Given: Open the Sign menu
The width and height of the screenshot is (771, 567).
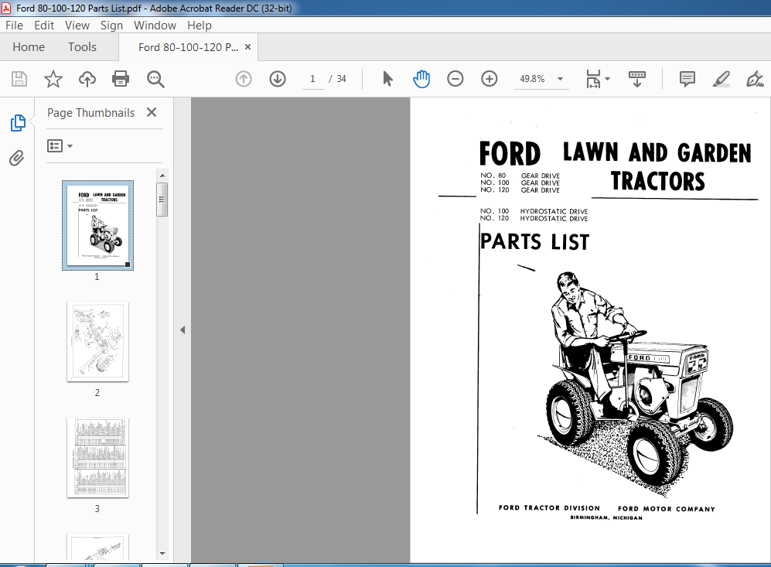Looking at the screenshot, I should pos(111,26).
